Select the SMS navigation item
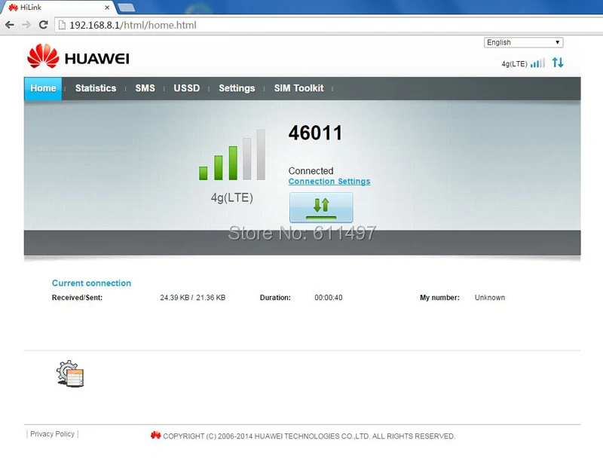This screenshot has width=603, height=465. 145,88
